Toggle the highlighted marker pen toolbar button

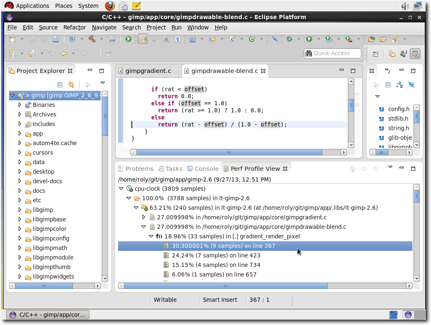tap(143, 39)
